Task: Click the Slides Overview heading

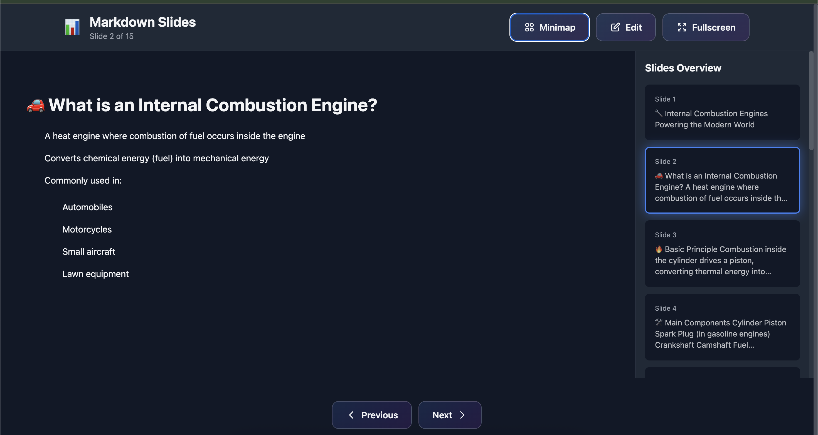Action: point(683,68)
